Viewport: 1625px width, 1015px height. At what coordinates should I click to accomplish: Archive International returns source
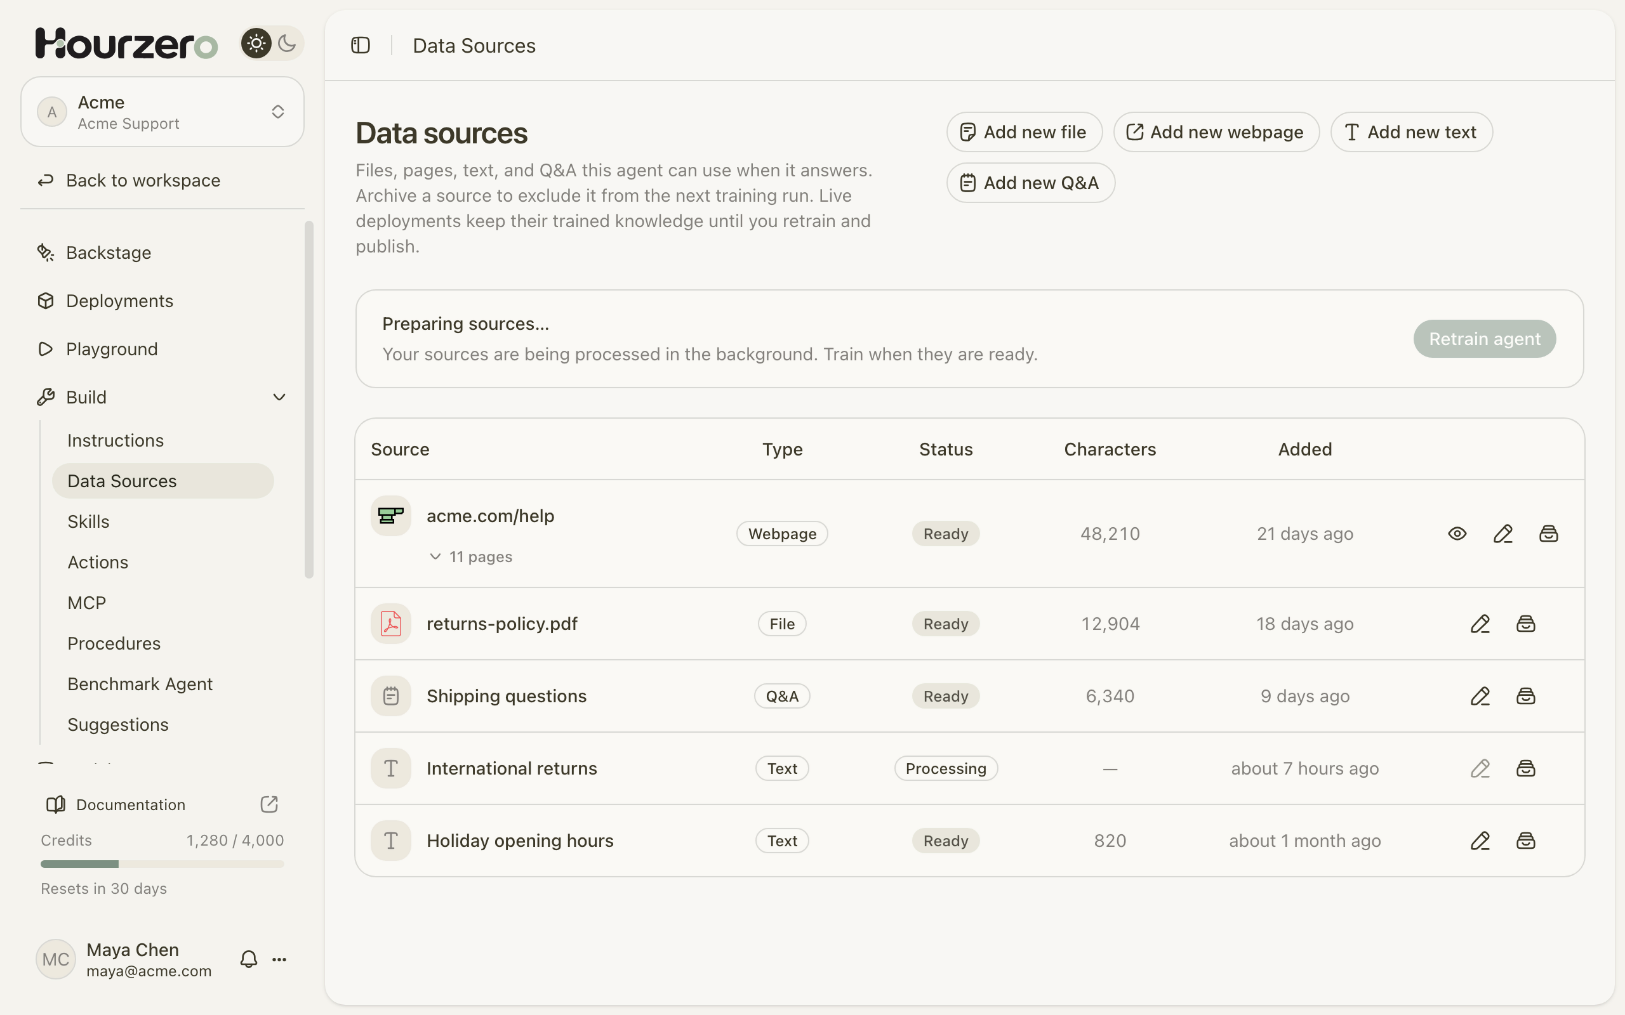(x=1525, y=768)
